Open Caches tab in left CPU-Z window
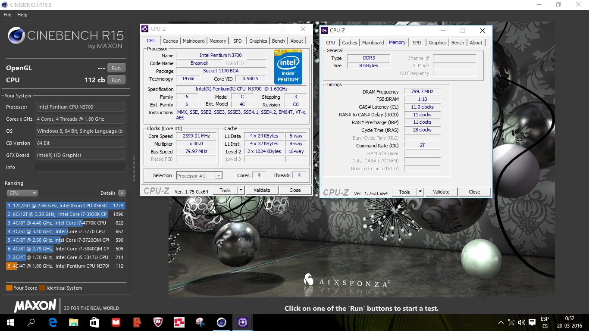The width and height of the screenshot is (589, 331). tap(170, 41)
